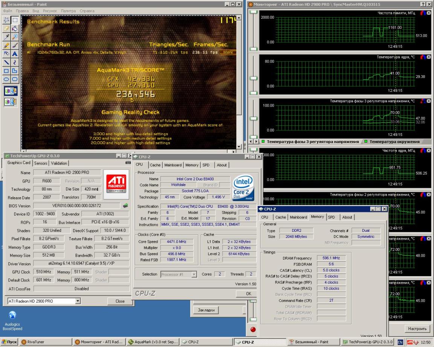Click the Закладки button
Screen dimensions: 434x347
(x=206, y=310)
